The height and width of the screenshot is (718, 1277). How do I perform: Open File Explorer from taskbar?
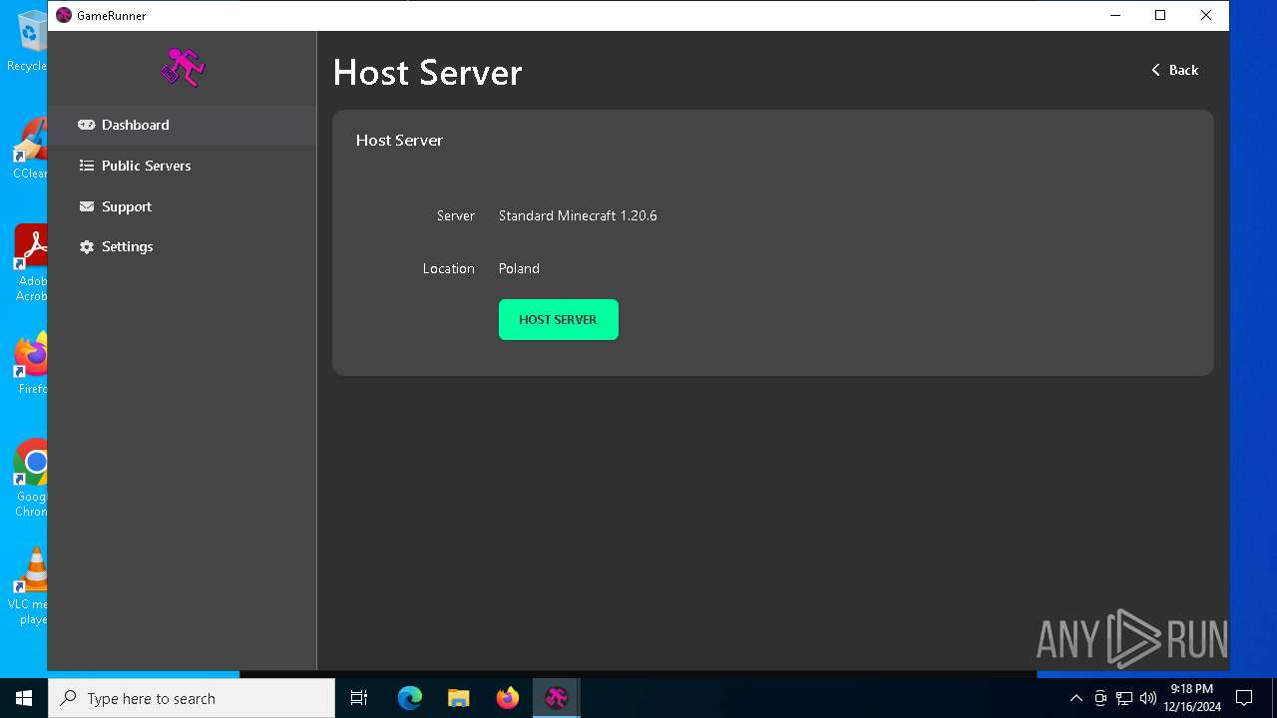458,698
